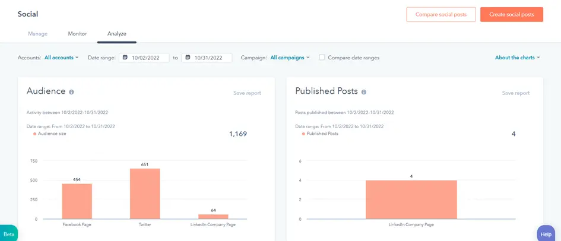Image resolution: width=561 pixels, height=241 pixels.
Task: Expand the All accounts dropdown
Action: pyautogui.click(x=61, y=58)
